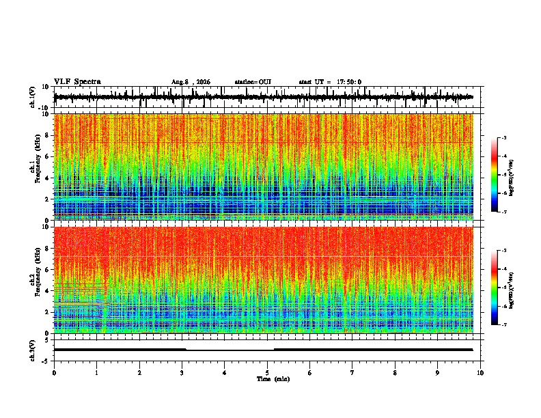This screenshot has width=541, height=418.
Task: Click the thick black ch.3 voltage trace
Action: tap(263, 350)
